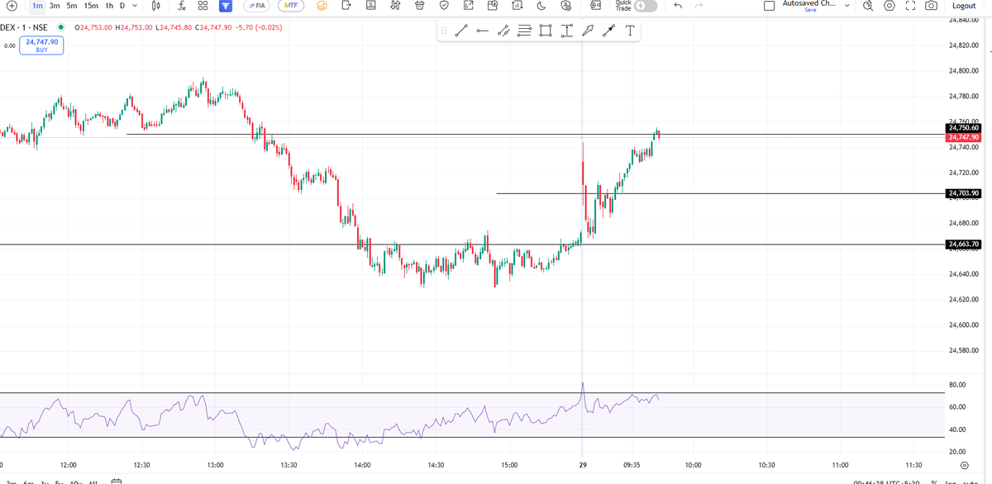Click the 09:35 time axis label
The width and height of the screenshot is (992, 484).
(x=631, y=465)
